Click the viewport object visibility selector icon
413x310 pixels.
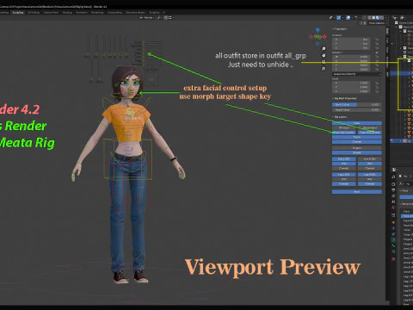click(x=331, y=18)
